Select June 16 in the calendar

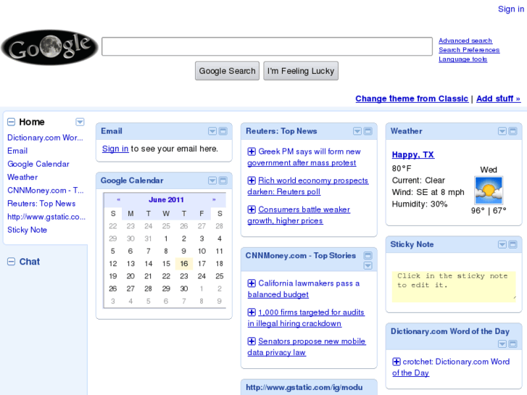point(184,264)
